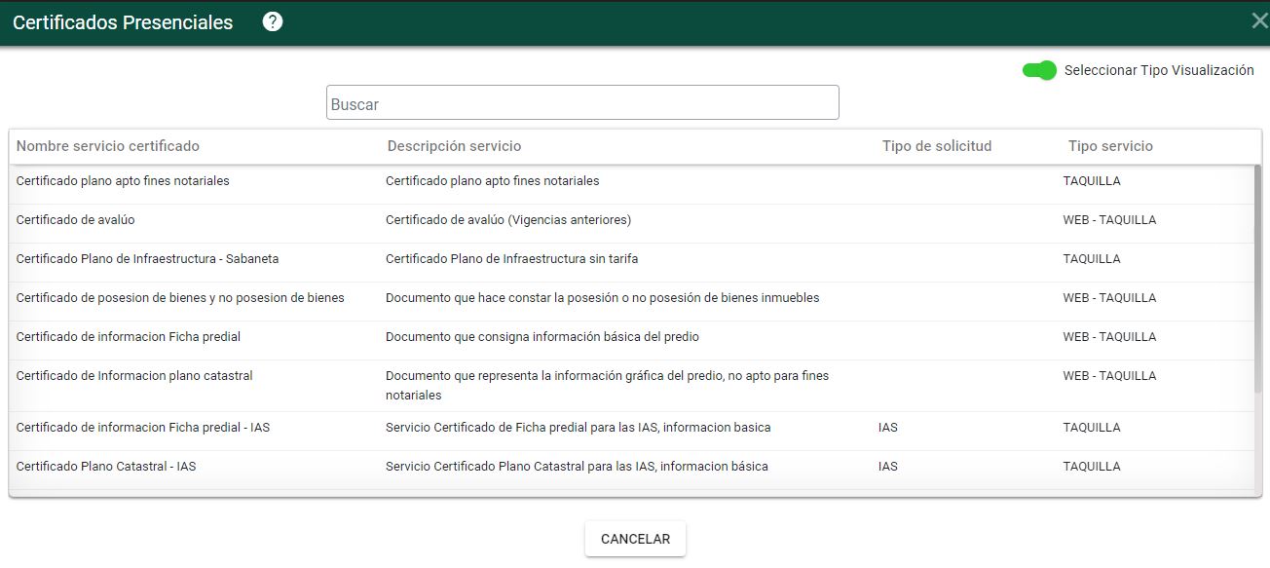Image resolution: width=1270 pixels, height=568 pixels.
Task: Close the Certificados Presenciales dialog
Action: pyautogui.click(x=1259, y=21)
